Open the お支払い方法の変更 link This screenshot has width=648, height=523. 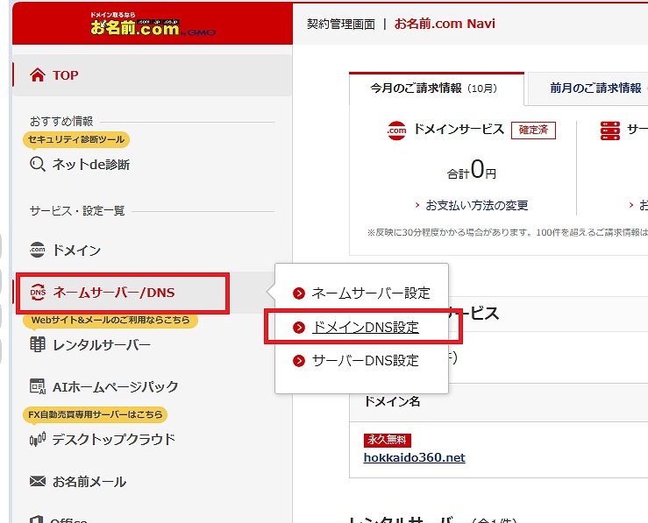pyautogui.click(x=476, y=205)
